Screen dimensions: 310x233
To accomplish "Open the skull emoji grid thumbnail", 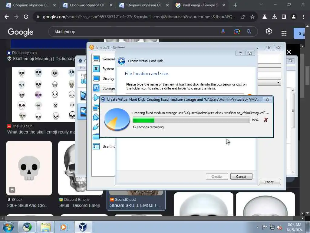I will point(44,95).
